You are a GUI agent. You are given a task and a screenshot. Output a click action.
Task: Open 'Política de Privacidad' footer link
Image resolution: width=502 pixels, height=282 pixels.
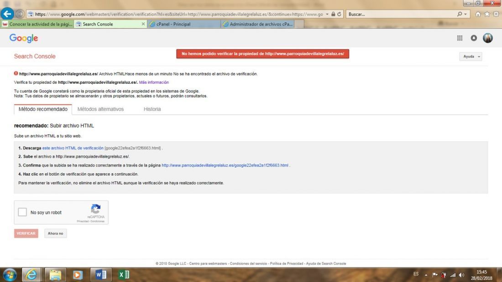pos(286,263)
